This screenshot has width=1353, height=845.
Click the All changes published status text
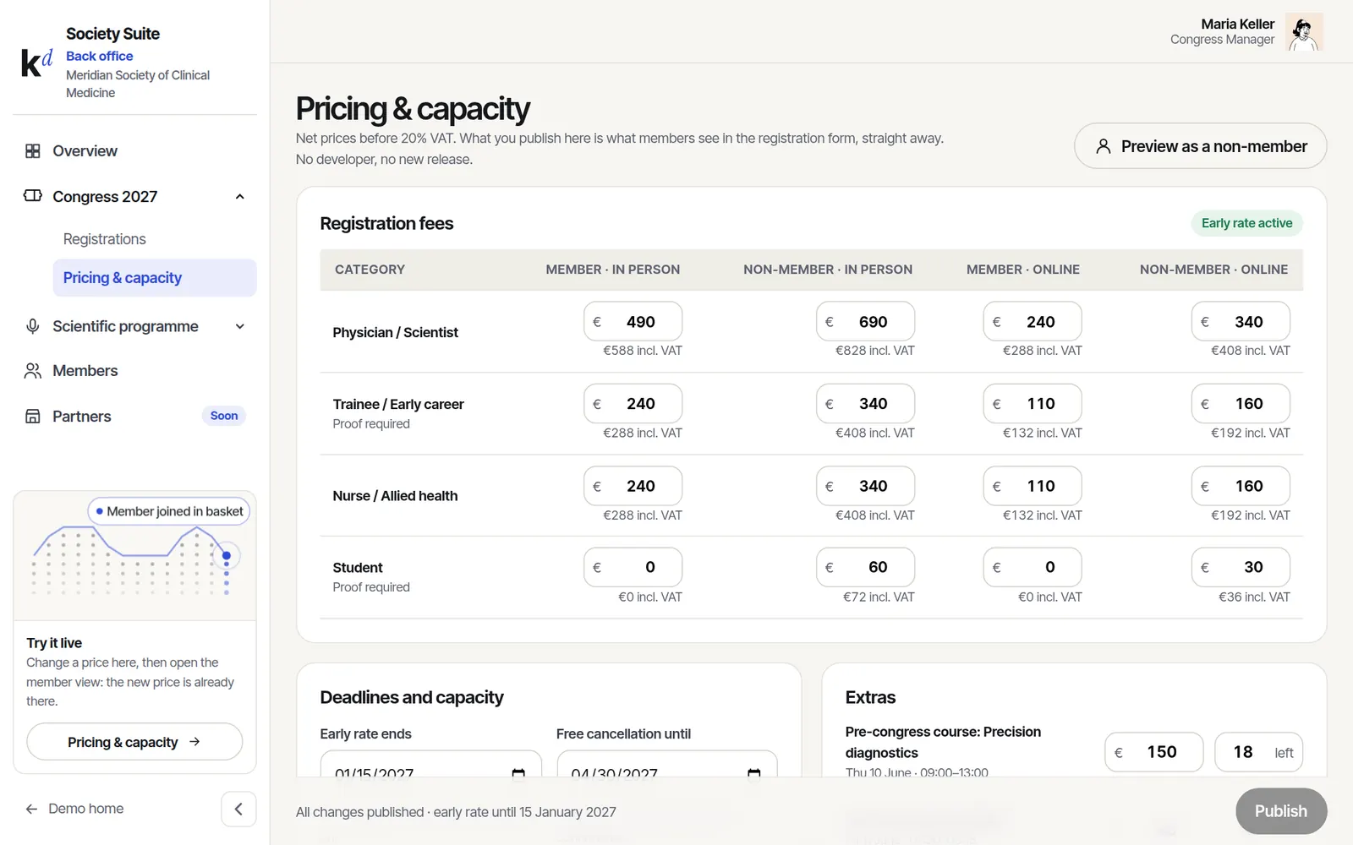(456, 812)
